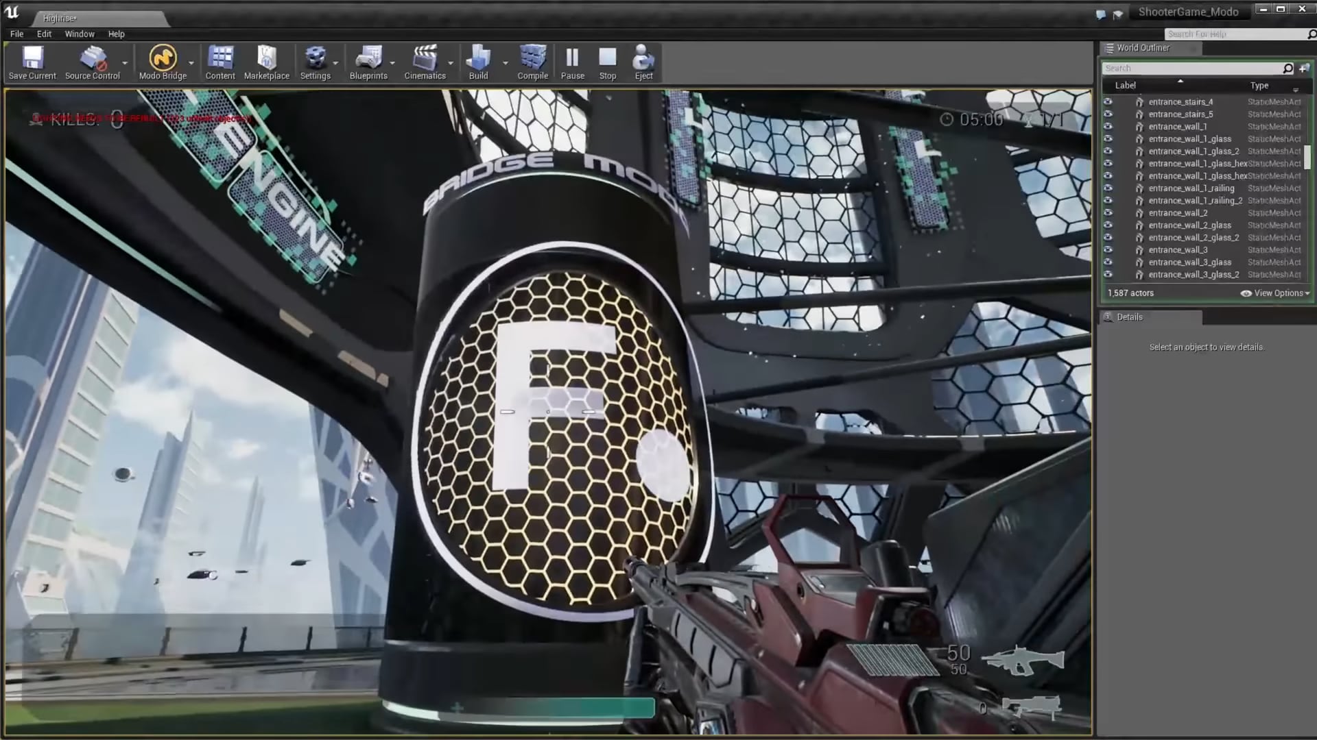
Task: Click the World Outliner search field
Action: point(1191,69)
